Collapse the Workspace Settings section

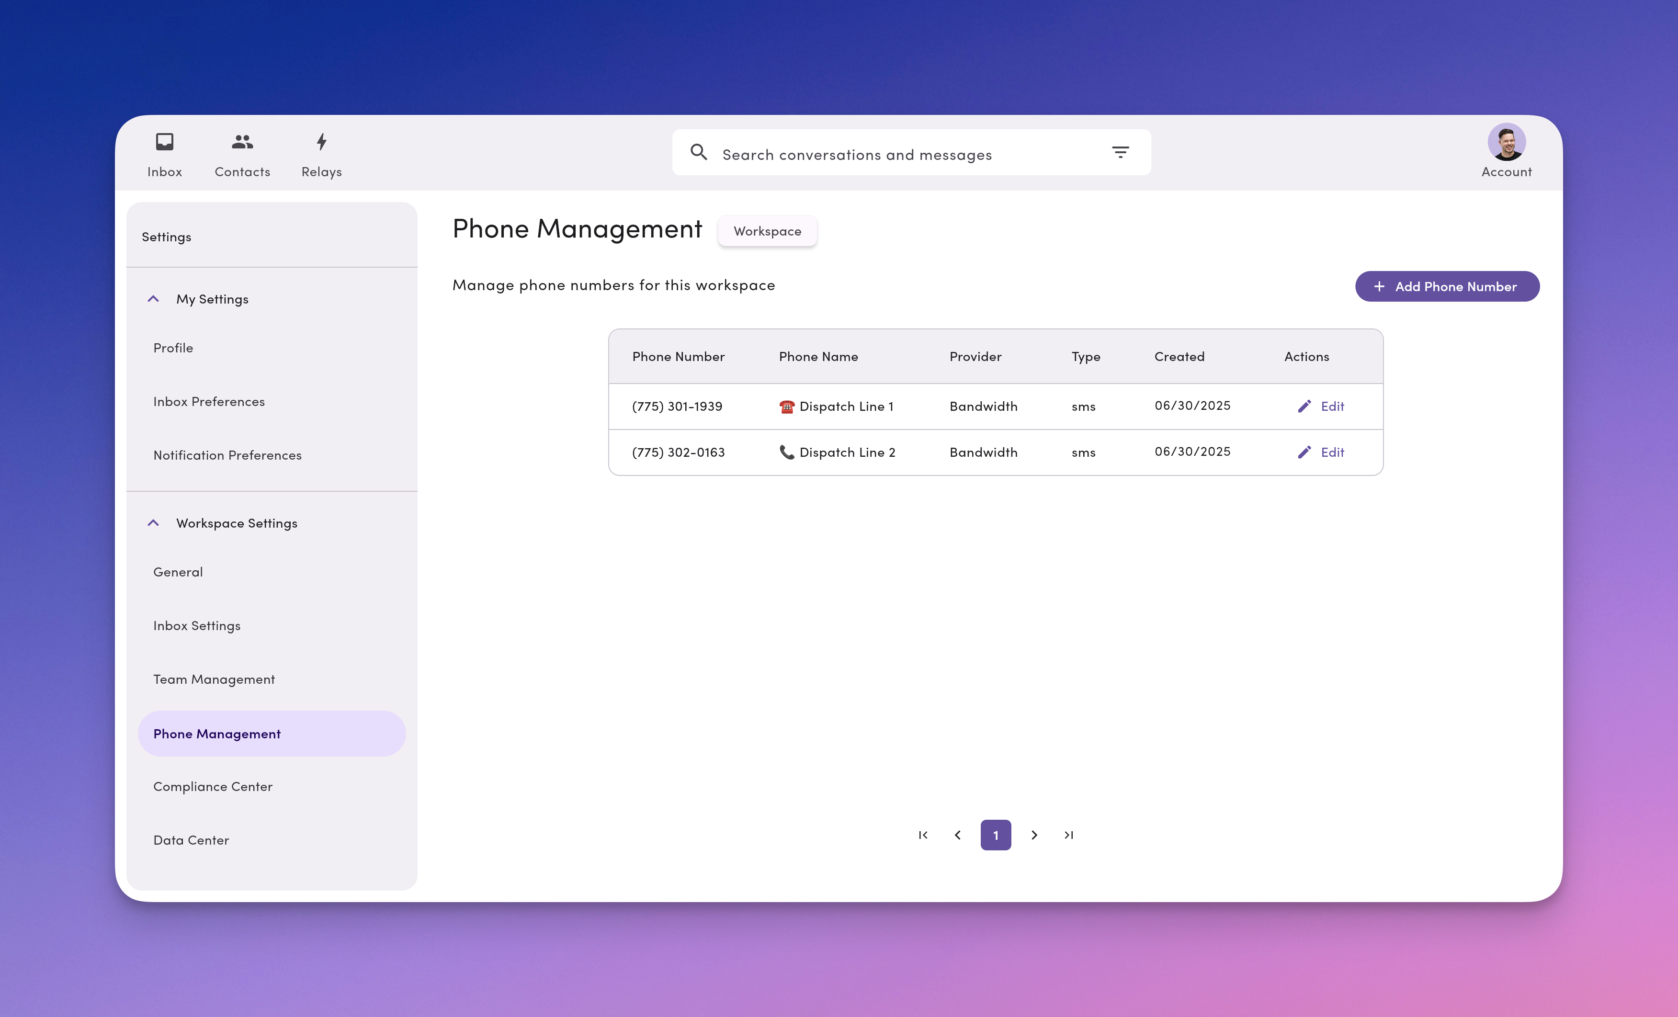[x=153, y=523]
